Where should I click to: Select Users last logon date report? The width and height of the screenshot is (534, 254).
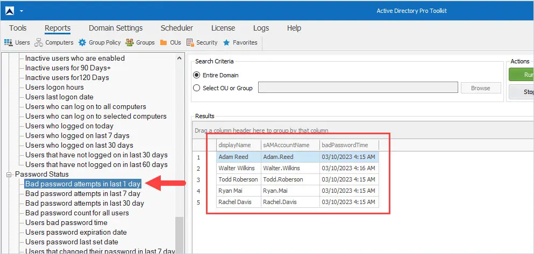(x=59, y=97)
